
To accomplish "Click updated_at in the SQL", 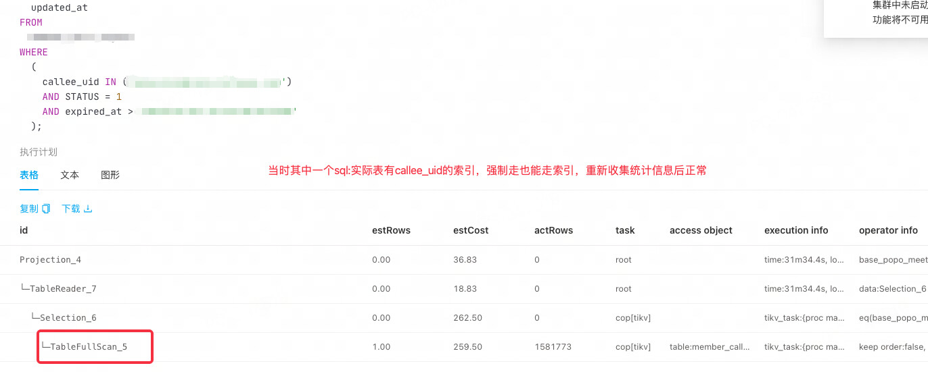I will click(x=60, y=8).
